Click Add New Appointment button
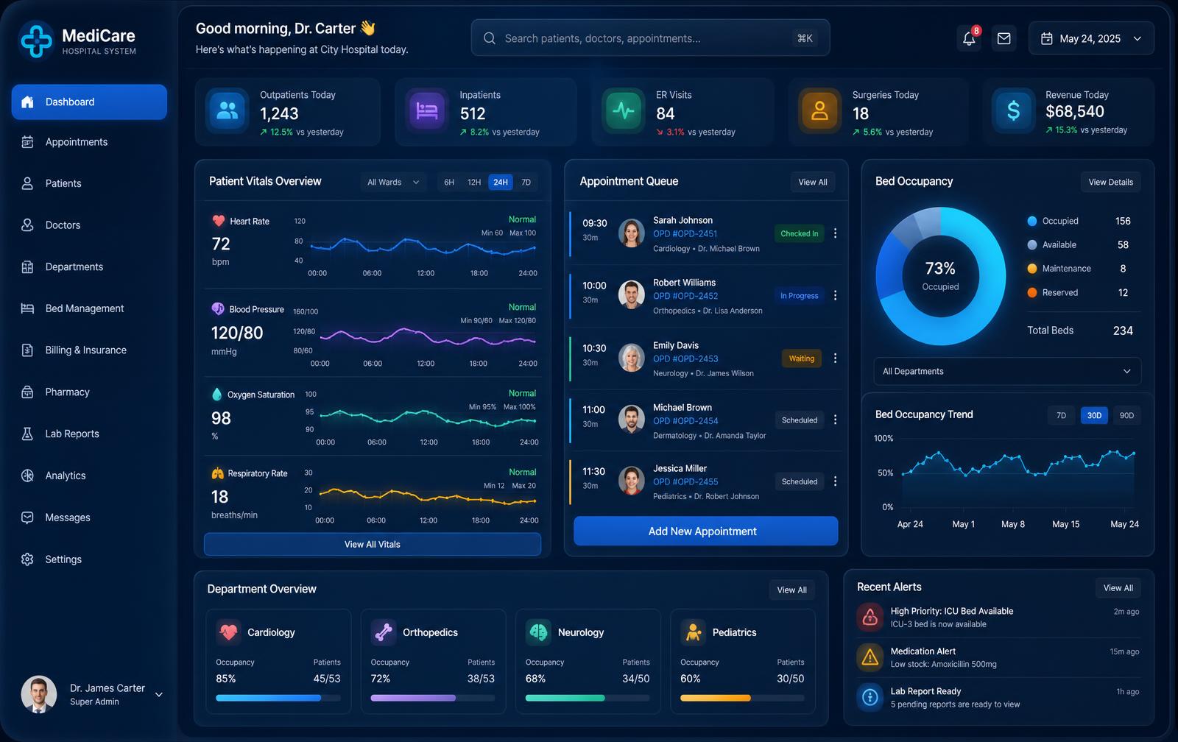Viewport: 1178px width, 742px height. (705, 531)
